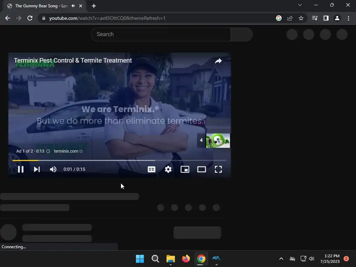Open a new browser tab
This screenshot has height=267, width=356.
point(94,6)
